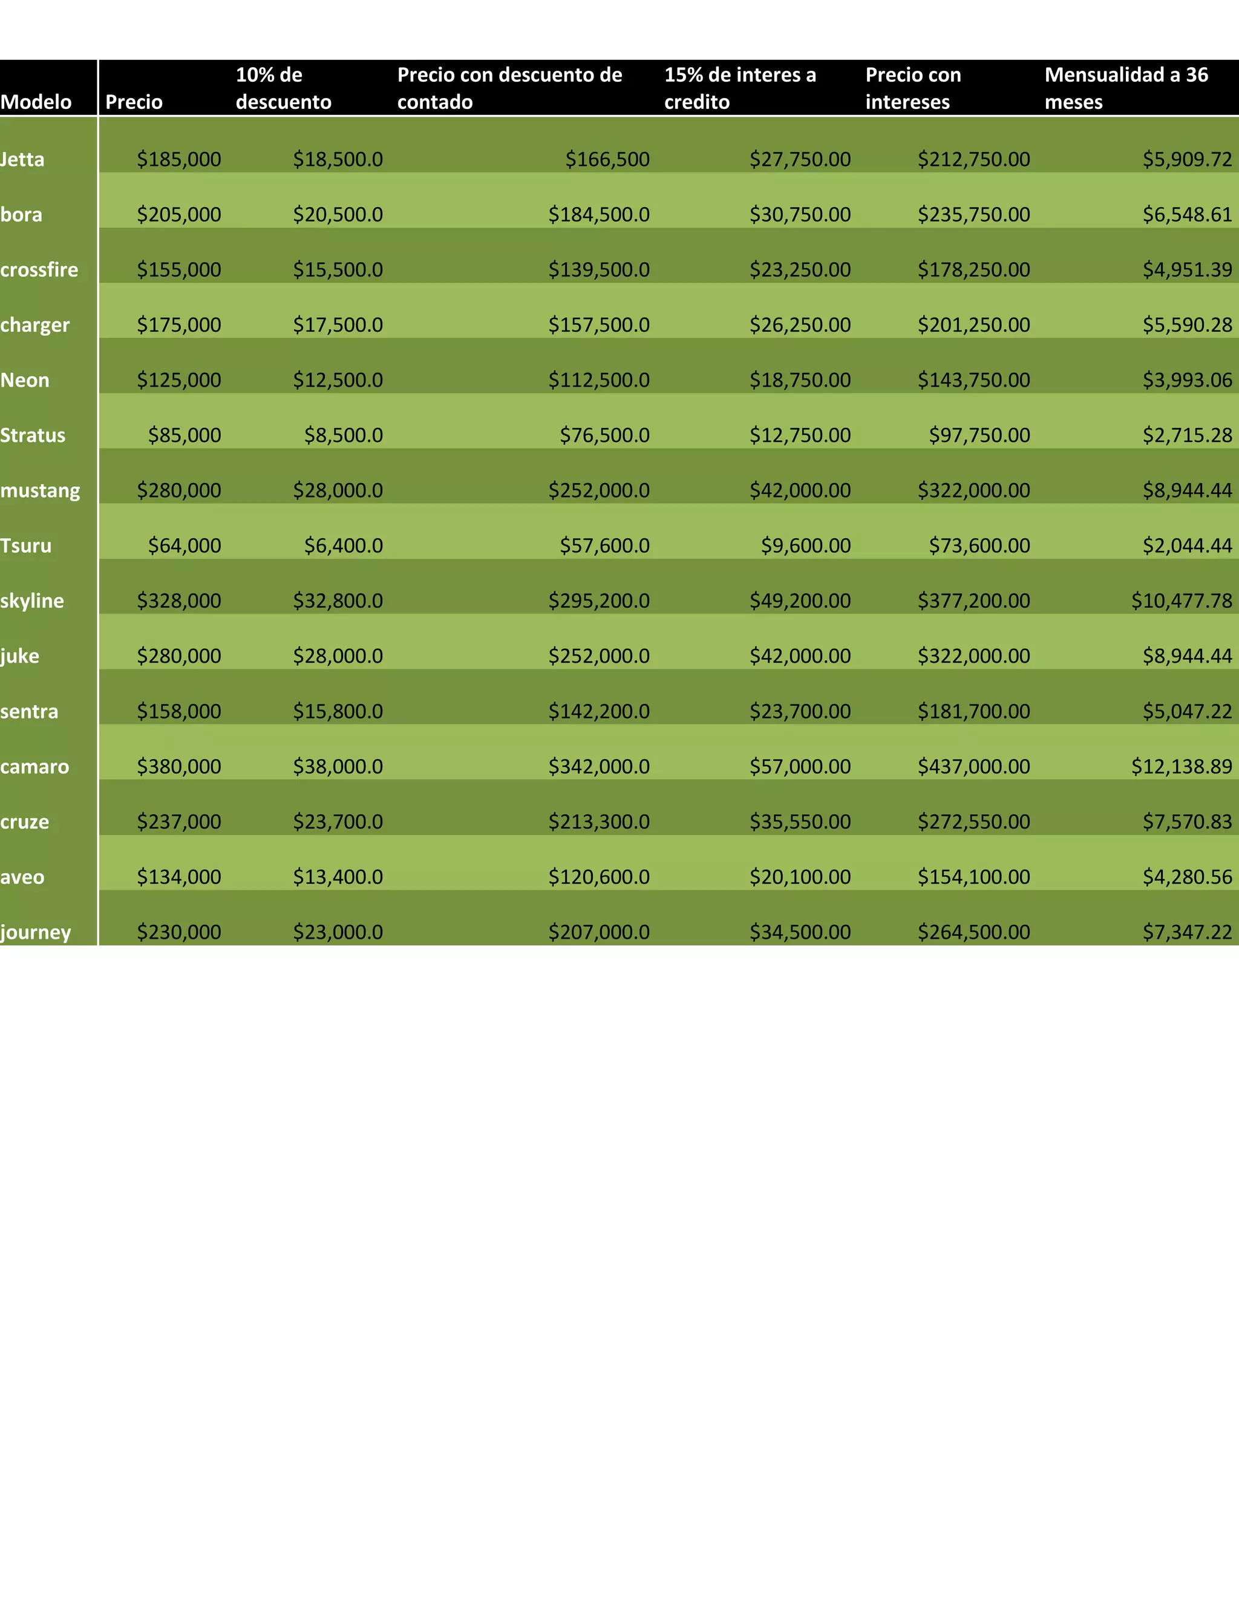Viewport: 1239px width, 1604px height.
Task: Click the Jetta model cell
Action: tap(24, 159)
